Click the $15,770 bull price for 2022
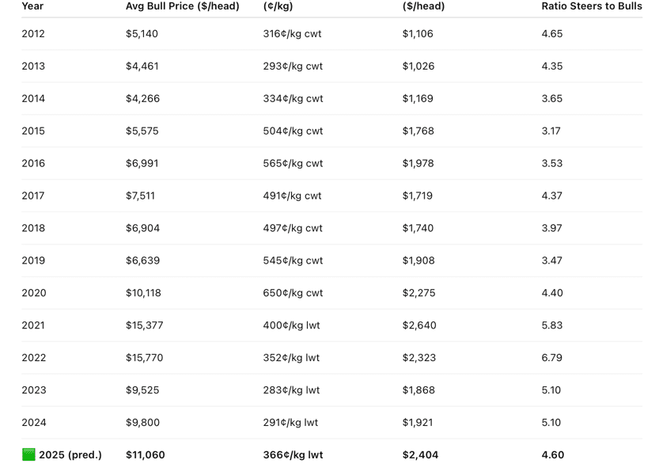 coord(144,358)
